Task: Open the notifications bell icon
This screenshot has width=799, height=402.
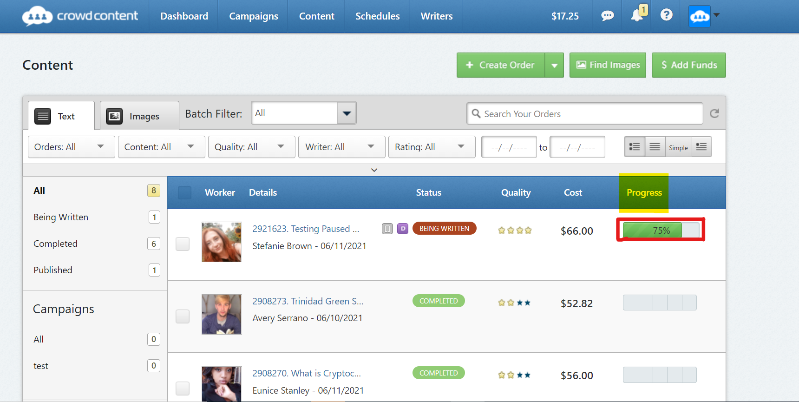Action: (637, 15)
